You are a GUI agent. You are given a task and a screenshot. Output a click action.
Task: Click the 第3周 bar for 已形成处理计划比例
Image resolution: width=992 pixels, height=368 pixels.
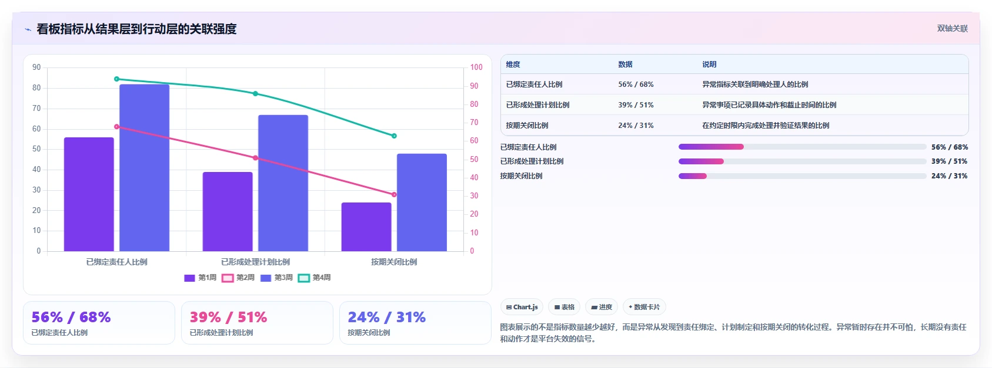tap(283, 183)
